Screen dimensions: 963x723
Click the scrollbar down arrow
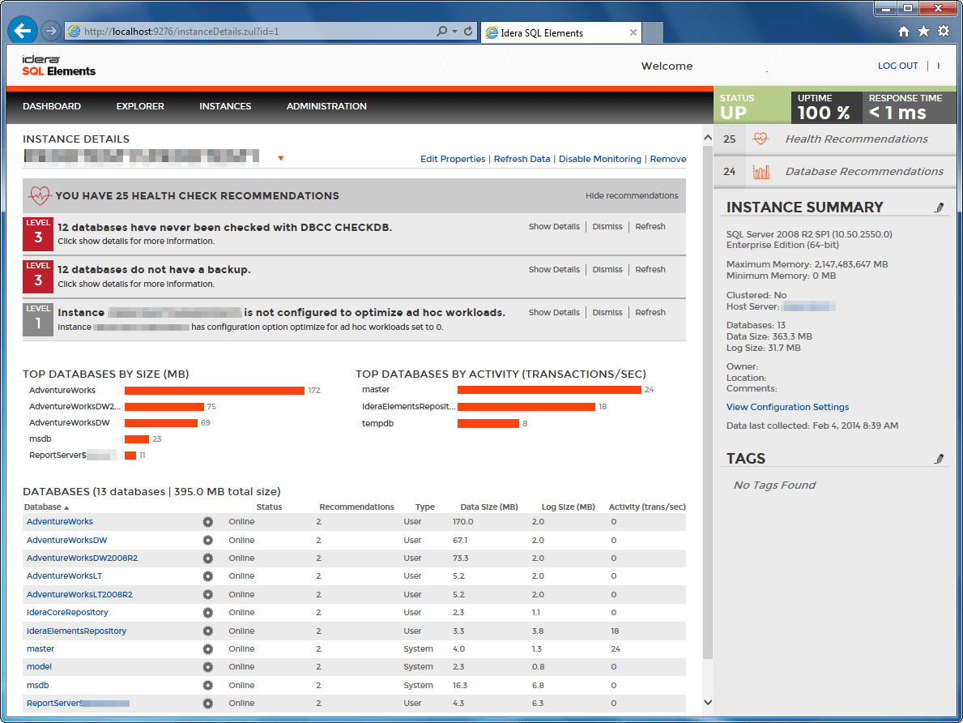708,702
